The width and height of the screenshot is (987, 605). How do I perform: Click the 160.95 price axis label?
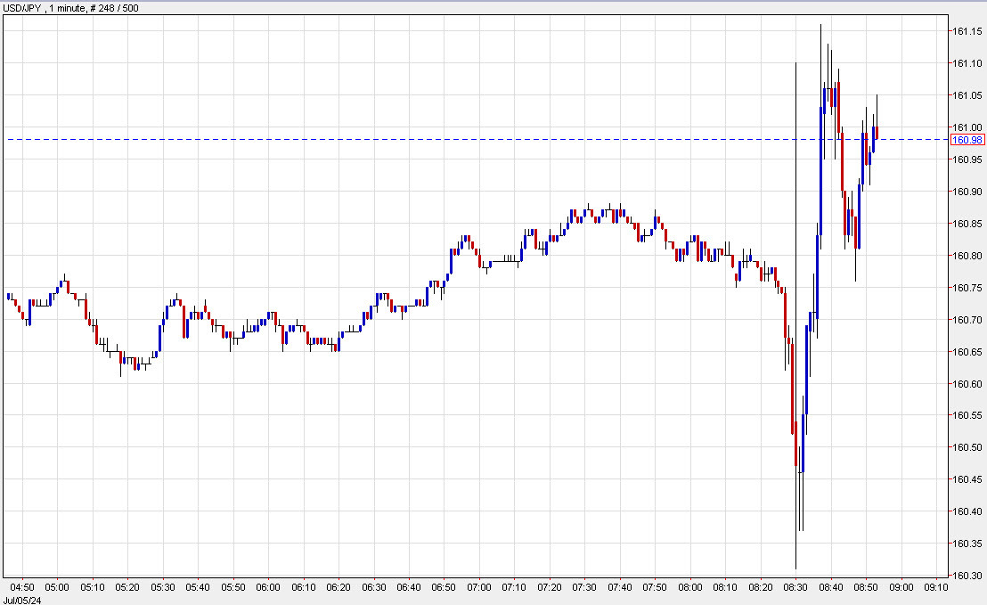[x=967, y=159]
